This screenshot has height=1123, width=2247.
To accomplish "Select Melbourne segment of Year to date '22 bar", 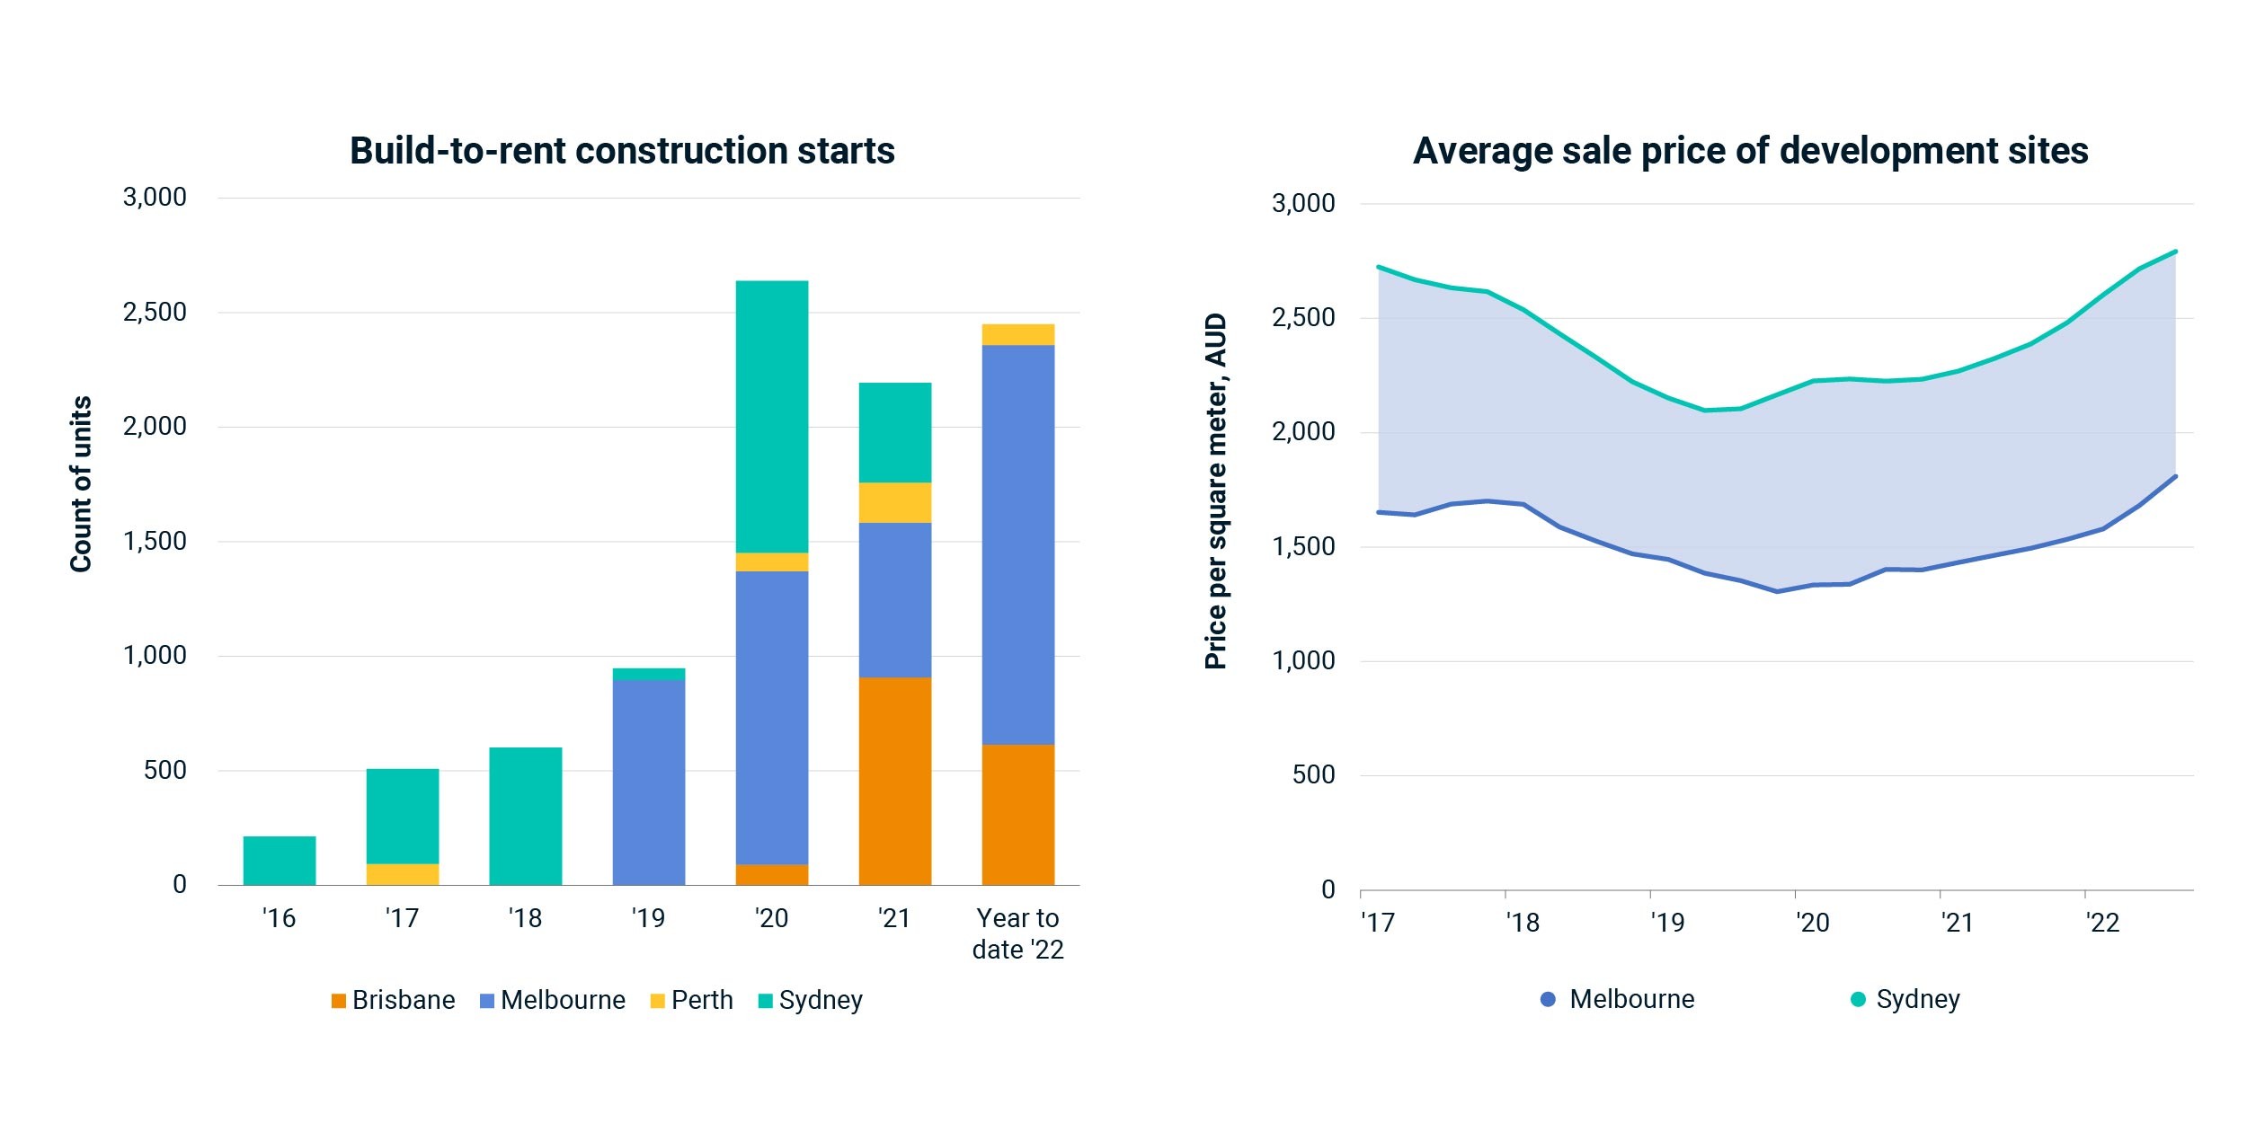I will tap(1018, 544).
